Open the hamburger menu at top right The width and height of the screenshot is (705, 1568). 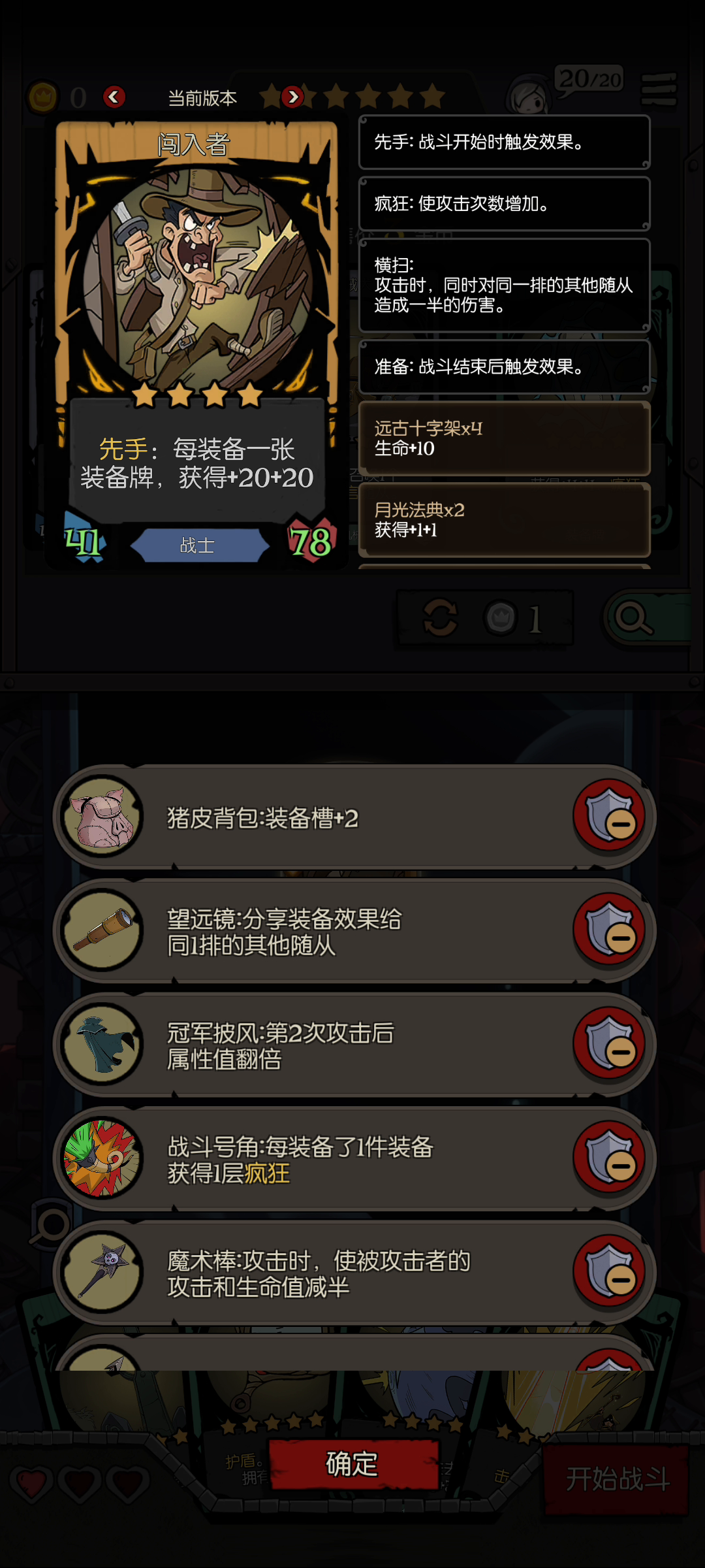pyautogui.click(x=659, y=90)
